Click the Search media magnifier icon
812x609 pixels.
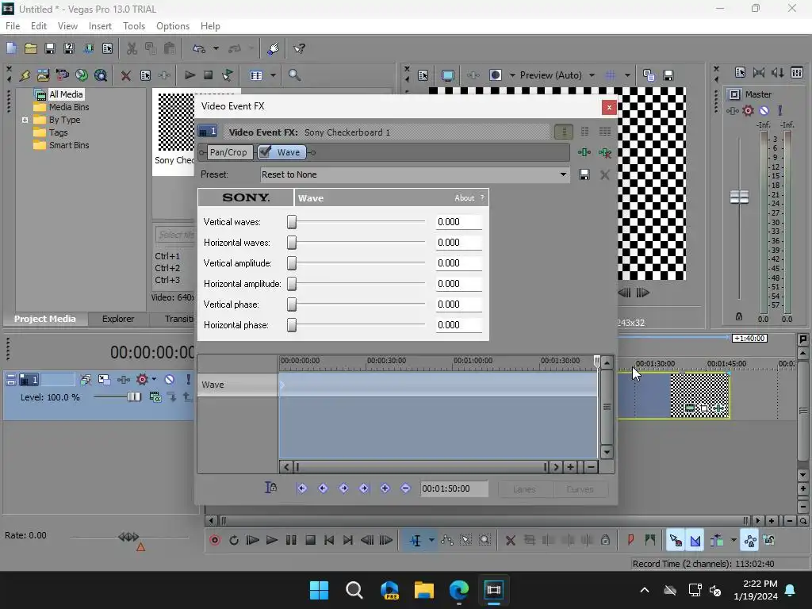tap(294, 75)
